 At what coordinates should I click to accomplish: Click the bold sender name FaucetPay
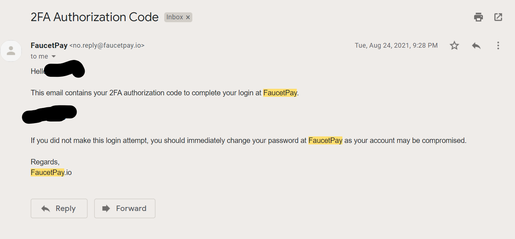[49, 45]
